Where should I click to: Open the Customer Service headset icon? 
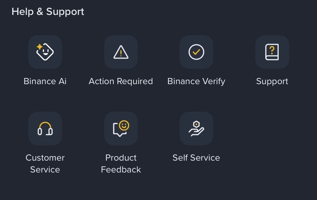click(45, 128)
